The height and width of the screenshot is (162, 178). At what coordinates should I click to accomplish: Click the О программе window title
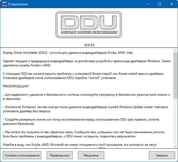coord(18,4)
